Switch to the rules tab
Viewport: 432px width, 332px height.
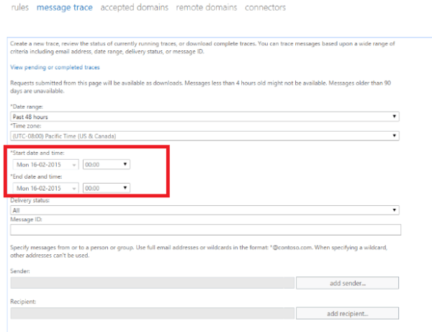[19, 8]
